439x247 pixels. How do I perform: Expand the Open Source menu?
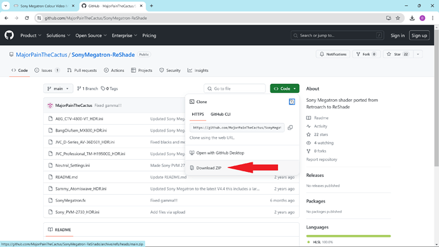(x=91, y=36)
